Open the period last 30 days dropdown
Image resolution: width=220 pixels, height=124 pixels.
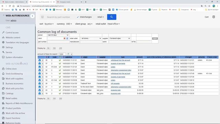coord(58,35)
